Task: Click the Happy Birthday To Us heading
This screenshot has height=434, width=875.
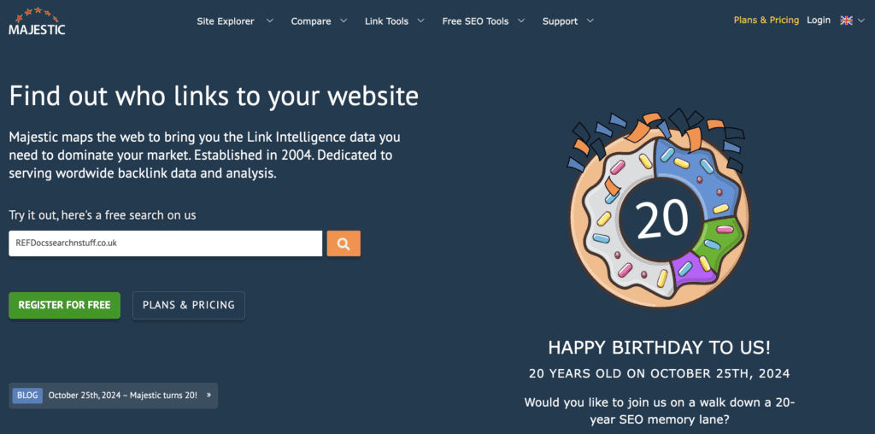Action: [x=659, y=348]
